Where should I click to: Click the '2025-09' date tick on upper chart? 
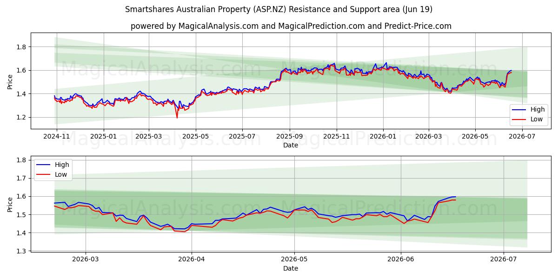290,137
